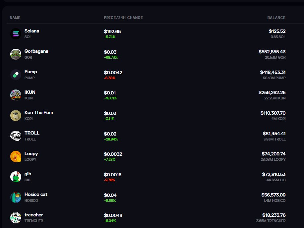Click the +3.11% Kori change
304x228 pixels.
coord(109,119)
